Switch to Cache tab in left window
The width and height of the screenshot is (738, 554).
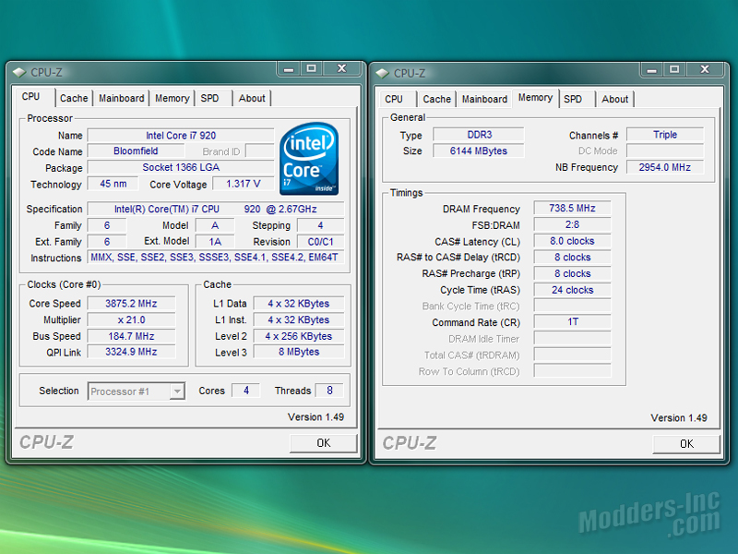pos(74,98)
